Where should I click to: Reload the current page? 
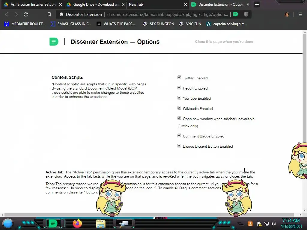[x=26, y=14]
